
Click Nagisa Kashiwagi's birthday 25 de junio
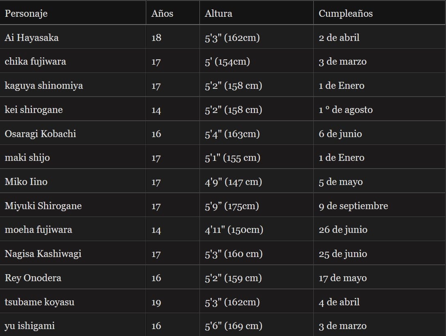[x=343, y=254]
